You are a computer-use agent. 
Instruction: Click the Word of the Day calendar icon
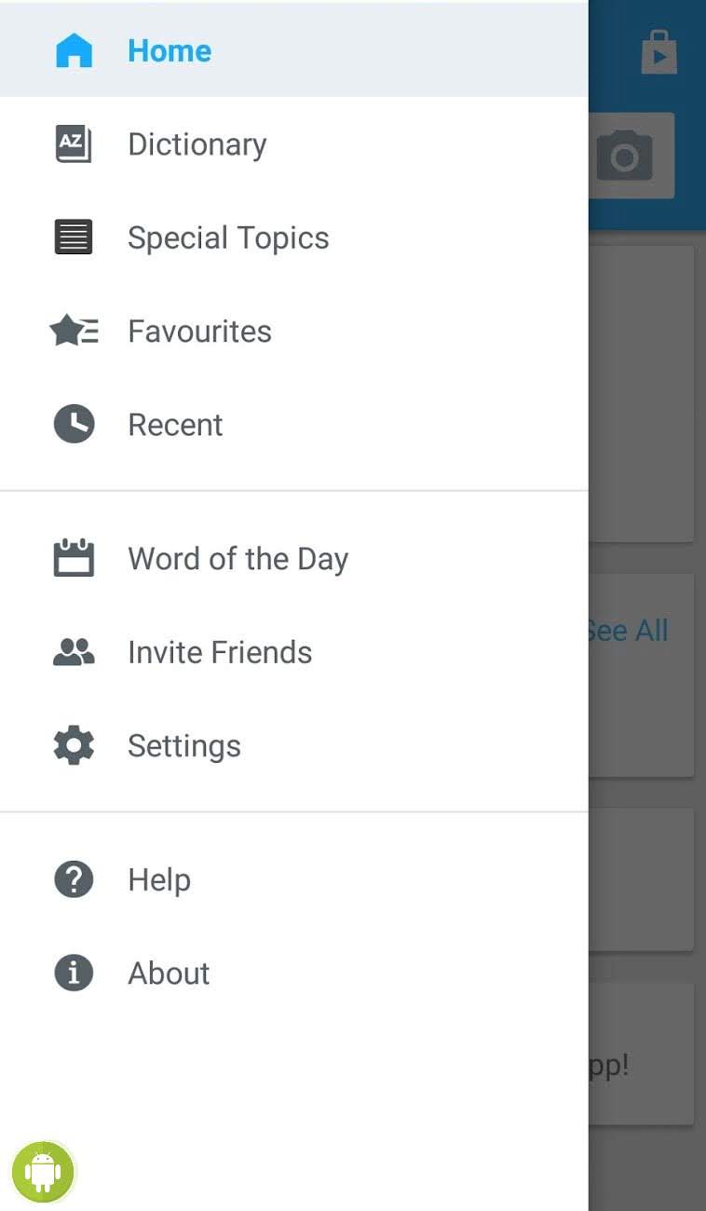(74, 558)
